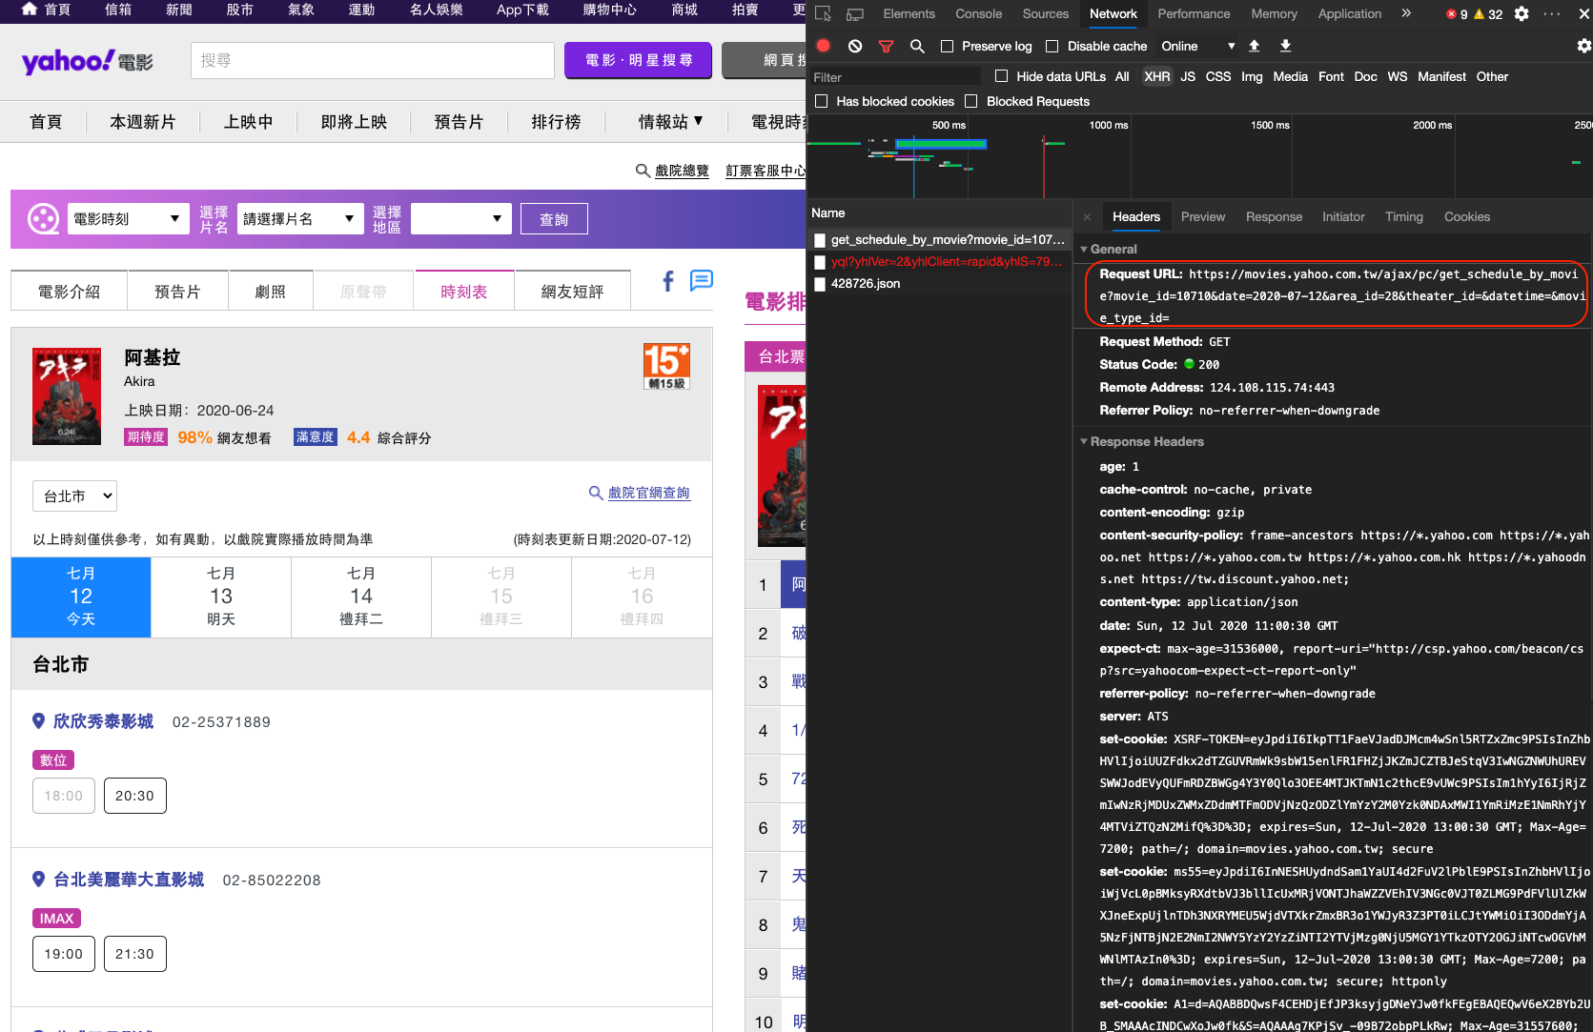Select showtime 20:30 at 欣欣秀泰影城

coord(134,796)
